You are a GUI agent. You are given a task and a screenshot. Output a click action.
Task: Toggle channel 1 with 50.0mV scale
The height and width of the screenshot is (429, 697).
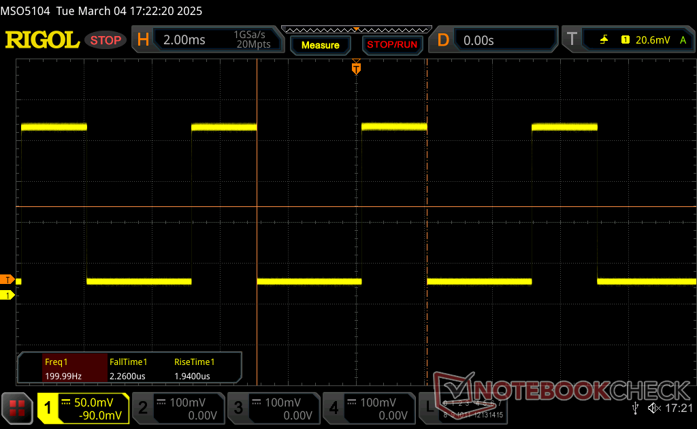(83, 409)
